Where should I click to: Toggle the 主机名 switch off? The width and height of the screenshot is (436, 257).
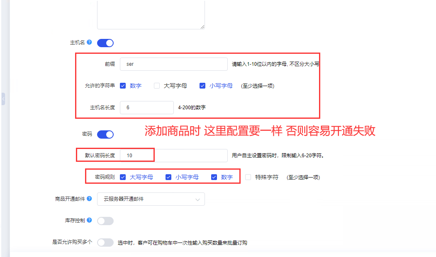click(105, 43)
